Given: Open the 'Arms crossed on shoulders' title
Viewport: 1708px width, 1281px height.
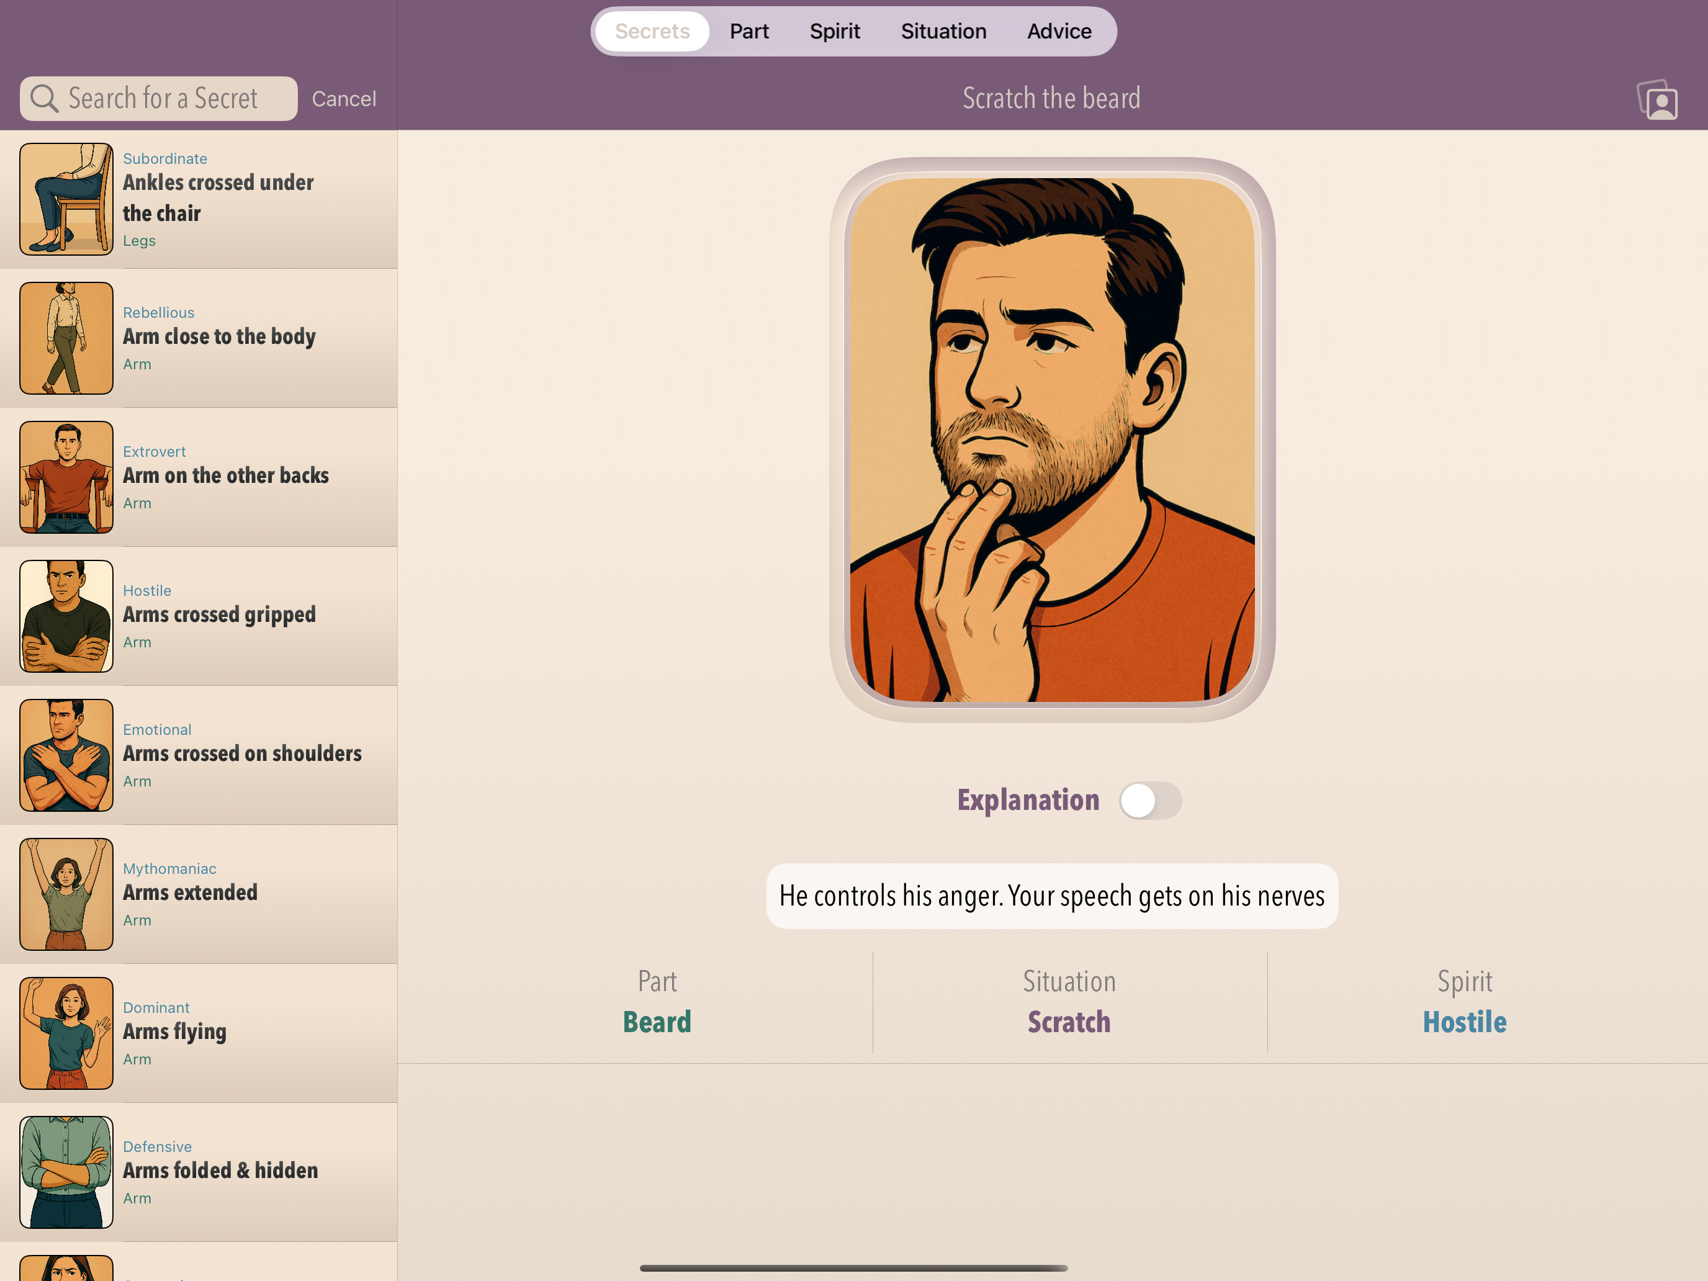Looking at the screenshot, I should pos(243,753).
